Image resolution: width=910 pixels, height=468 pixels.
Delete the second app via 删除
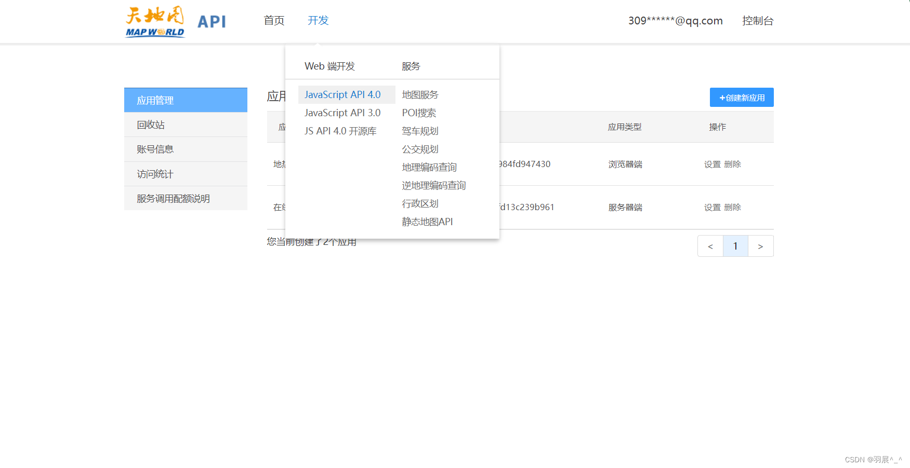[732, 207]
